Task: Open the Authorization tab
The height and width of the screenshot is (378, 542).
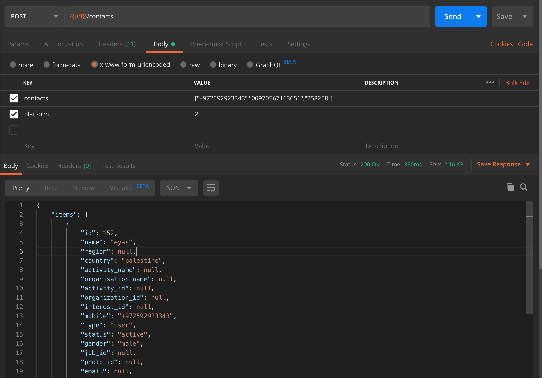Action: point(64,44)
